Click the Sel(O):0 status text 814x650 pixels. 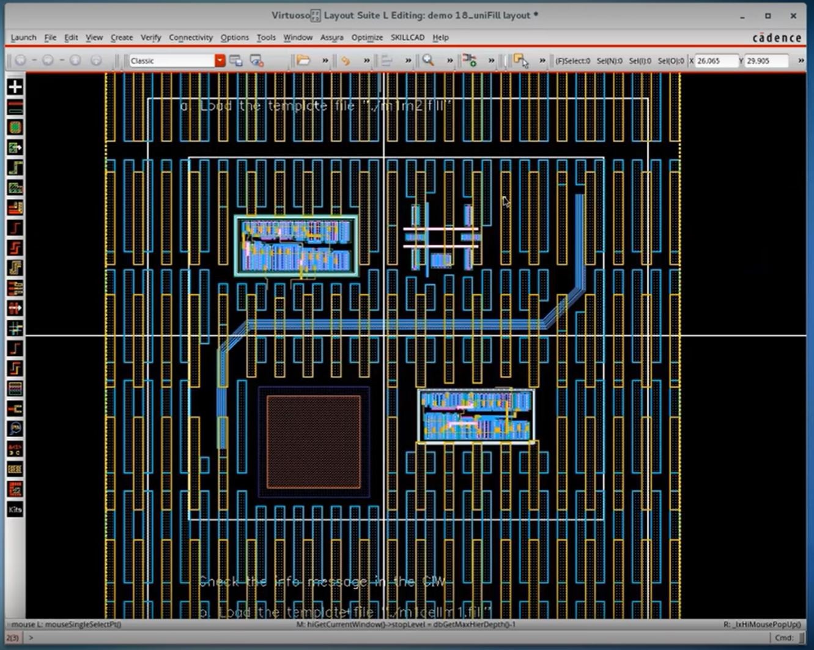671,61
